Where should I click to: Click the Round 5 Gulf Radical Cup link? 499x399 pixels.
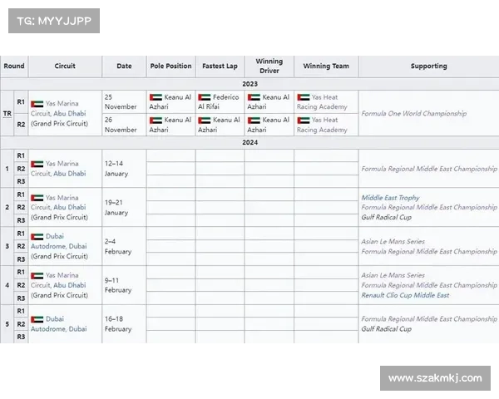386,329
